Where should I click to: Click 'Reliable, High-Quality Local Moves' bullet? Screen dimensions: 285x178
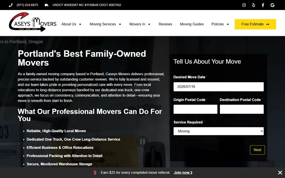click(56, 131)
